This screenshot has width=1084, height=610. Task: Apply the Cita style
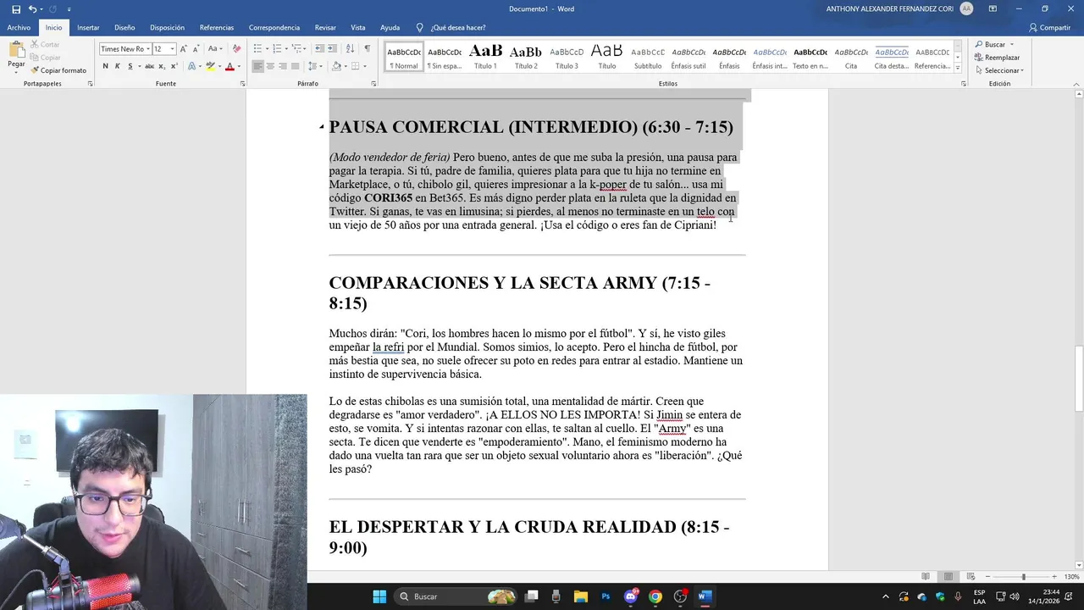coord(851,57)
